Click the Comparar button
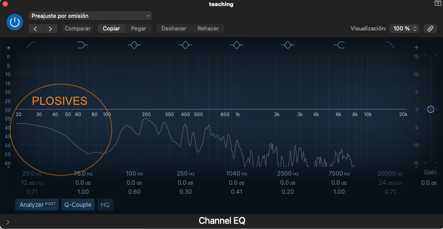443x229 pixels. coord(78,29)
